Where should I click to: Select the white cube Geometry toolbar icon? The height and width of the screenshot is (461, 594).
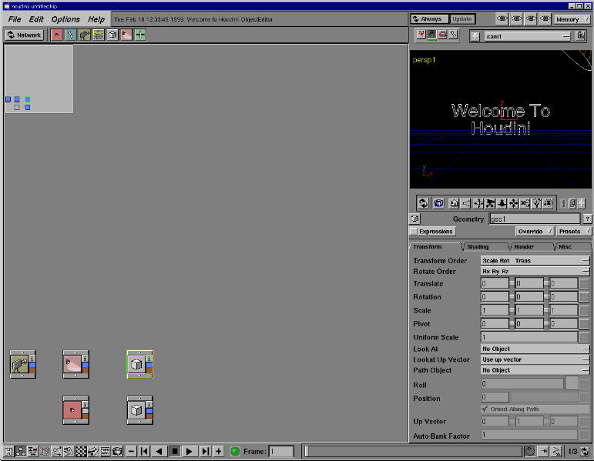point(112,35)
